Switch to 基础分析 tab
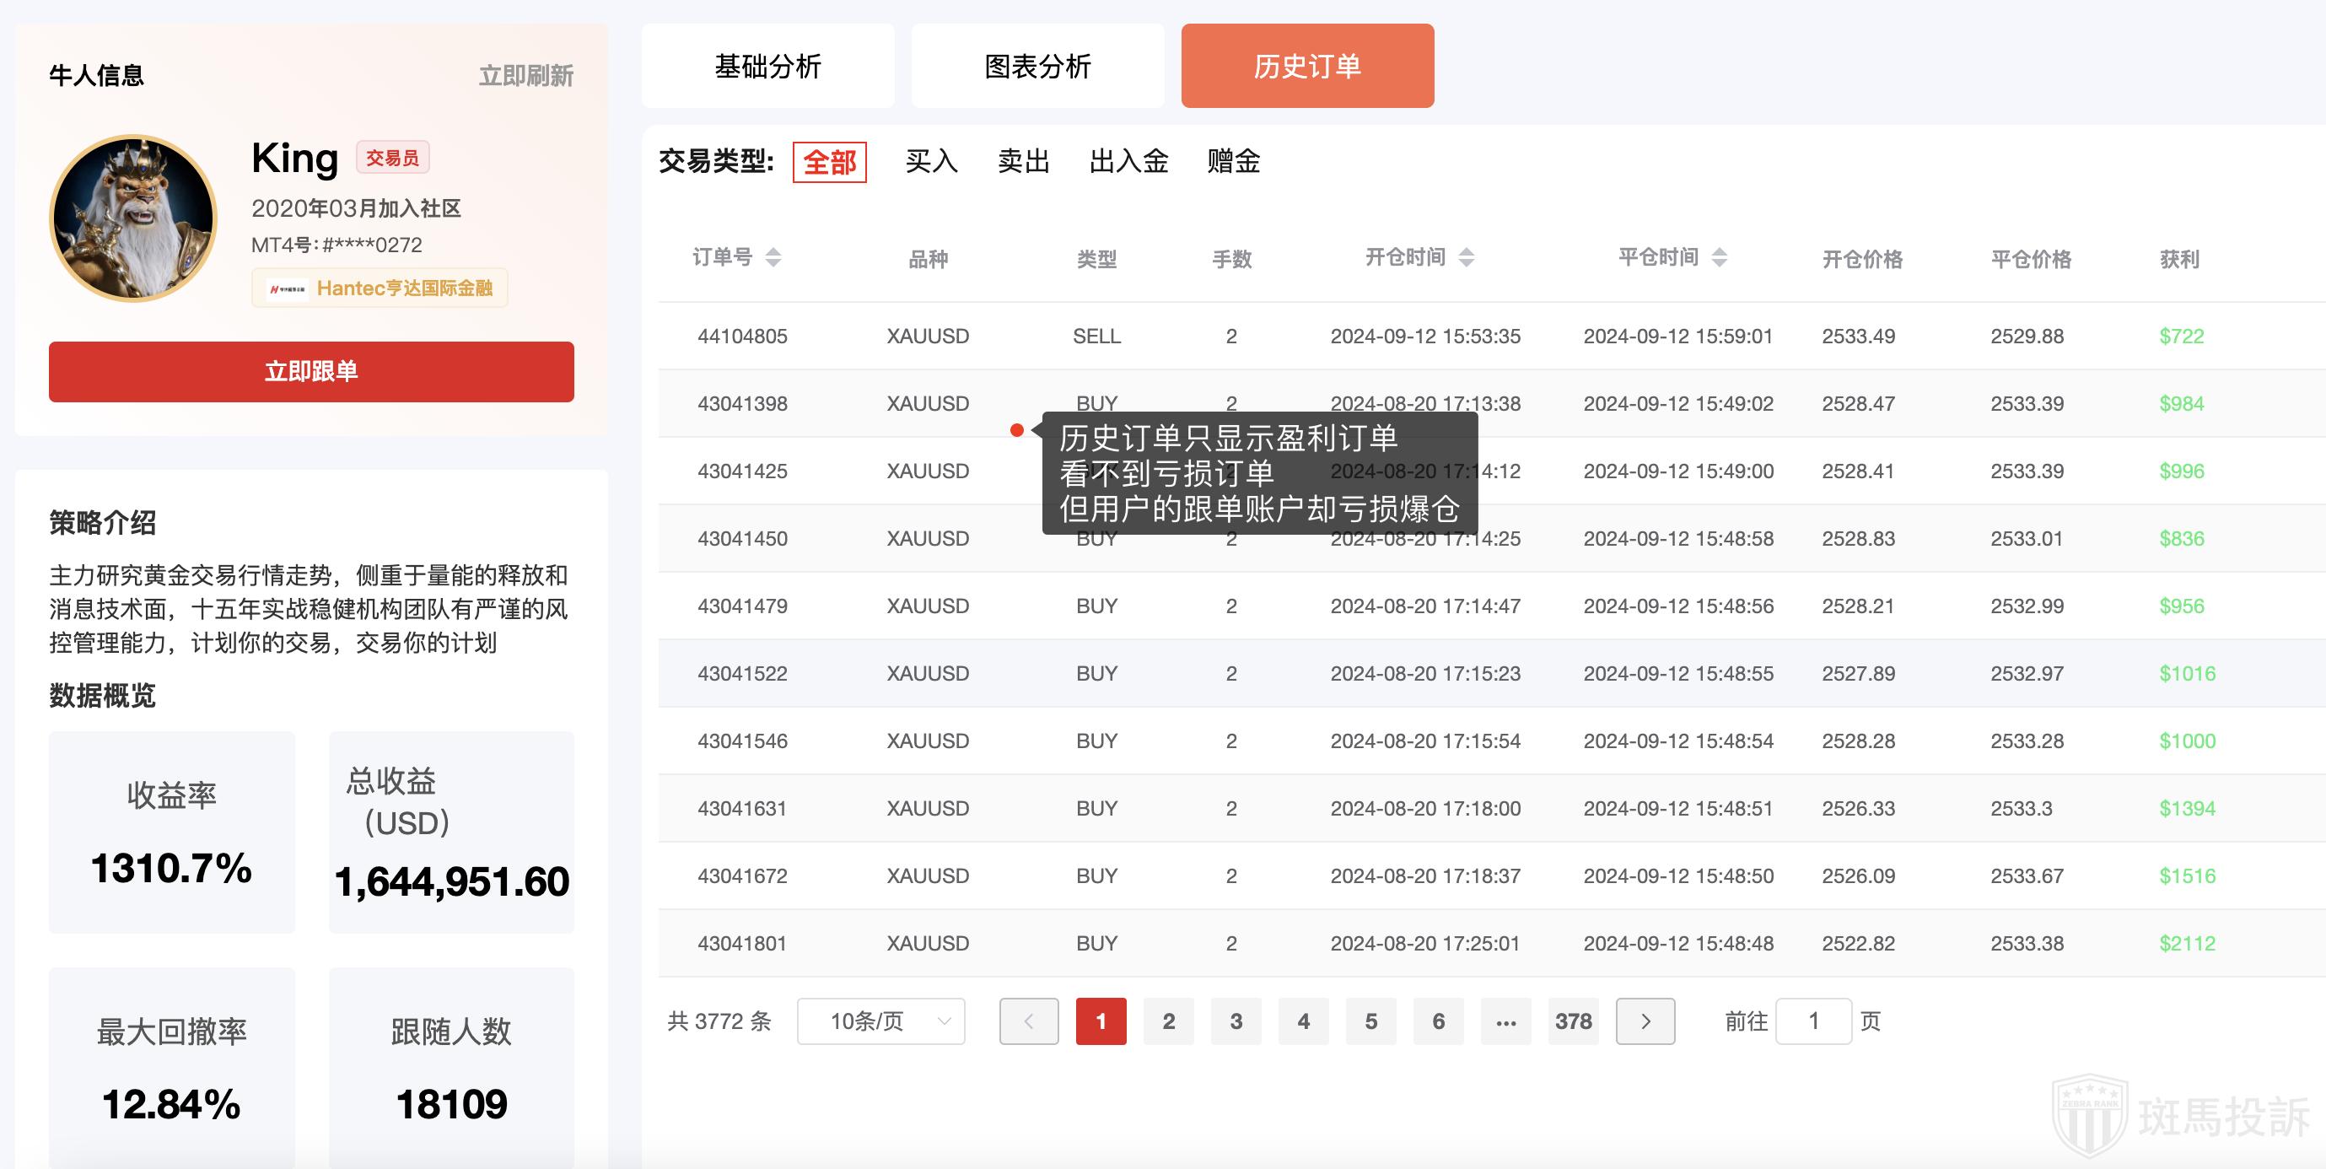This screenshot has width=2326, height=1169. coord(767,66)
